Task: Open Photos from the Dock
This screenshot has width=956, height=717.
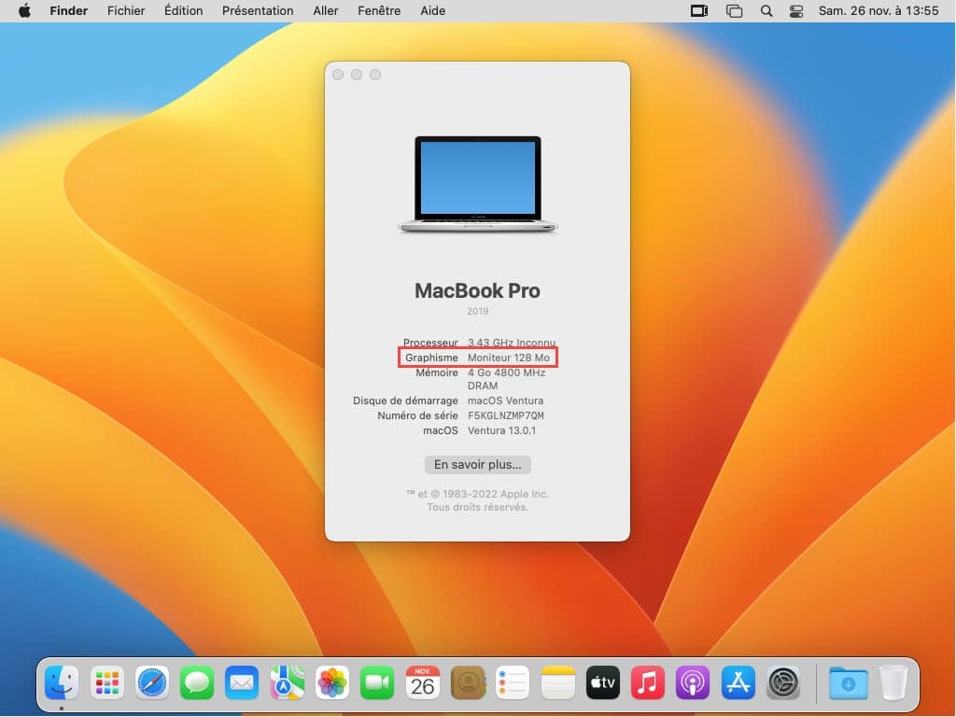Action: click(x=332, y=682)
